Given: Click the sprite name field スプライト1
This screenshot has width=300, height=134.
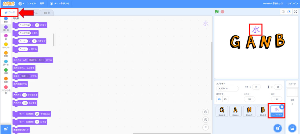Looking at the screenshot, I should 227,89.
